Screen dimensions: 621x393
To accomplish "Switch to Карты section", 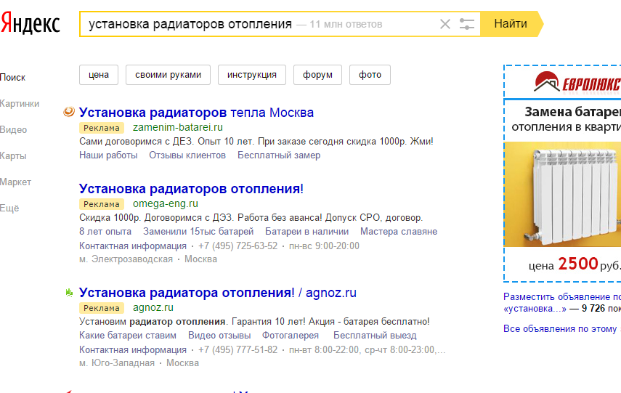I will [x=13, y=156].
